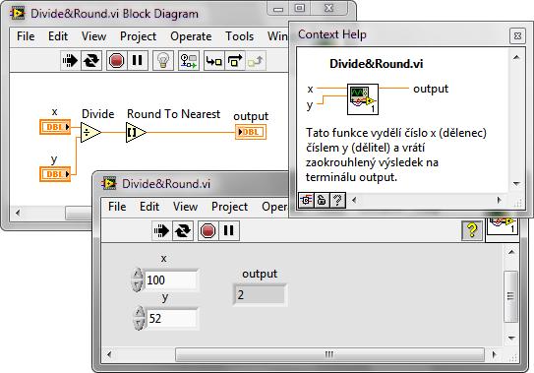Image resolution: width=534 pixels, height=373 pixels.
Task: Click Run arrow in Front Panel toolbar
Action: click(161, 231)
